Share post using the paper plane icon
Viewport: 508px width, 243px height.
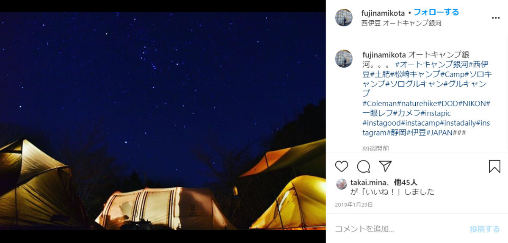(385, 166)
